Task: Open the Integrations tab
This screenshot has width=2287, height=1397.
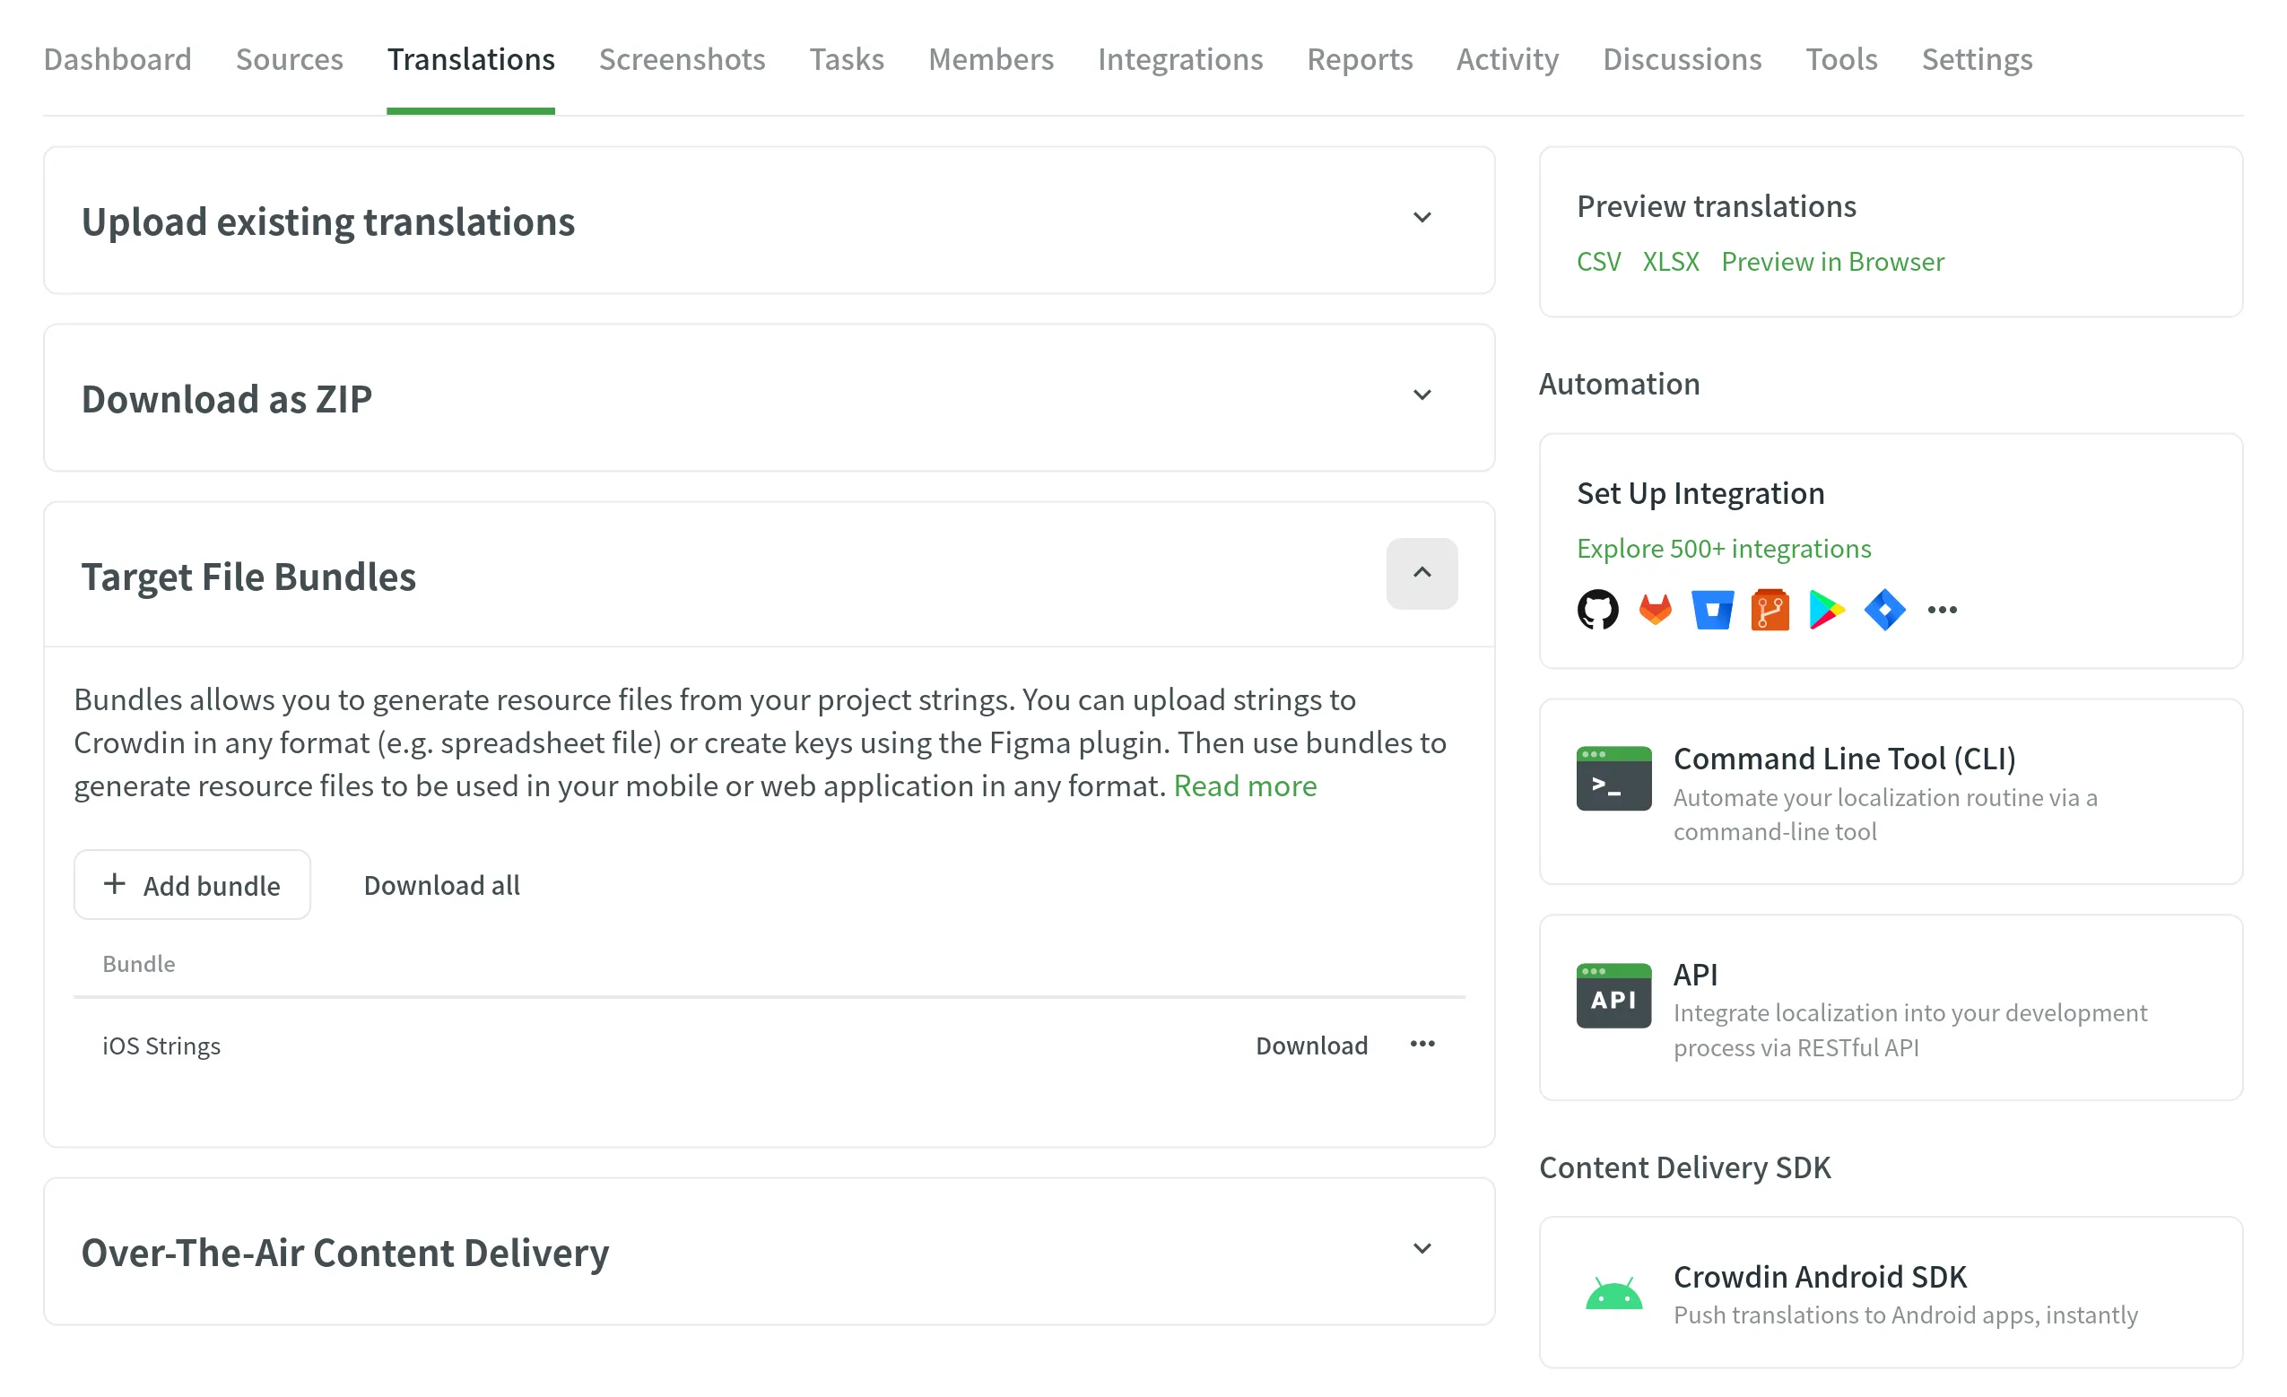Action: pos(1179,59)
